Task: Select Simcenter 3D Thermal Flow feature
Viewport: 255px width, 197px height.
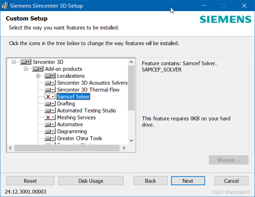Action: [x=88, y=90]
